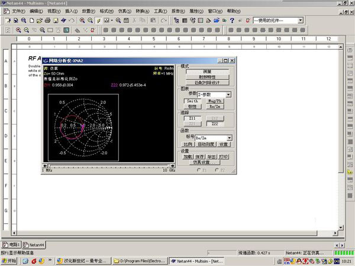
Task: Open the Z-参数 parameter dropdown
Action: tap(228, 95)
